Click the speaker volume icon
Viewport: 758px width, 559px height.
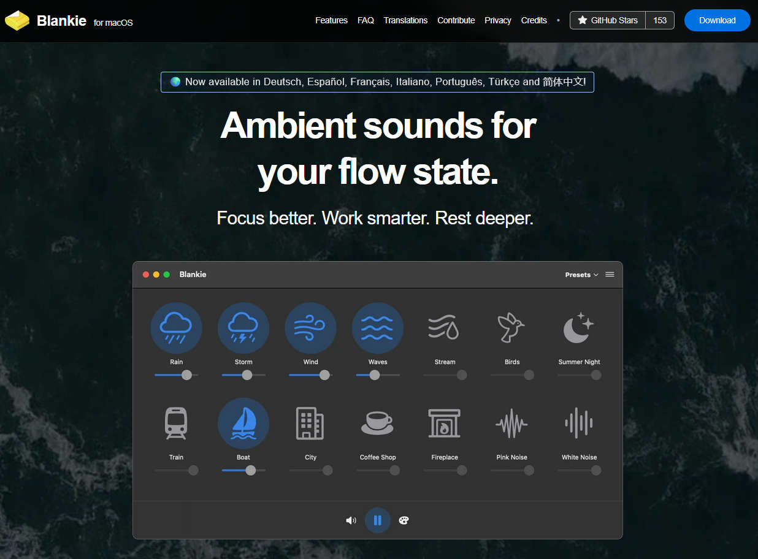[351, 520]
